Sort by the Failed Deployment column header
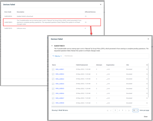 (82, 65)
